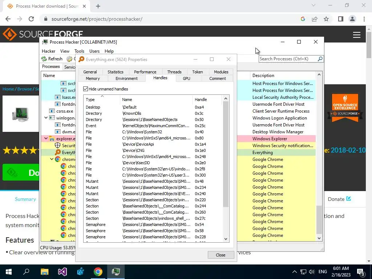Click the process list scrollbar thumb
The image size is (372, 279).
(x=319, y=219)
